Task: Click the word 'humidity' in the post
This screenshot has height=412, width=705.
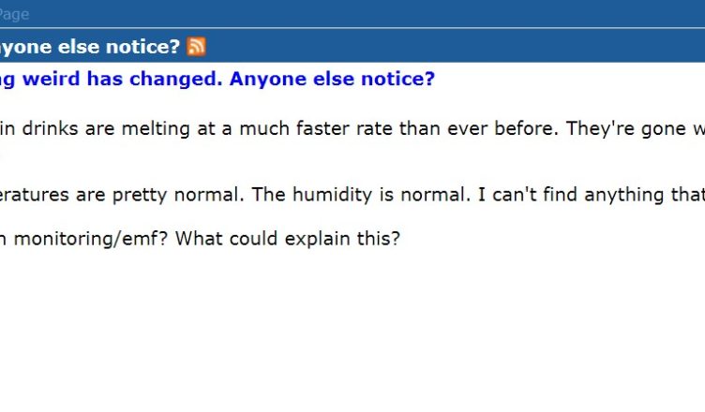Action: 332,195
